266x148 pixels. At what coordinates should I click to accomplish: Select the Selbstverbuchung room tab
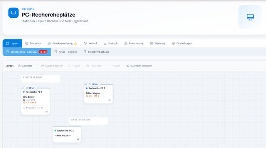click(x=96, y=52)
